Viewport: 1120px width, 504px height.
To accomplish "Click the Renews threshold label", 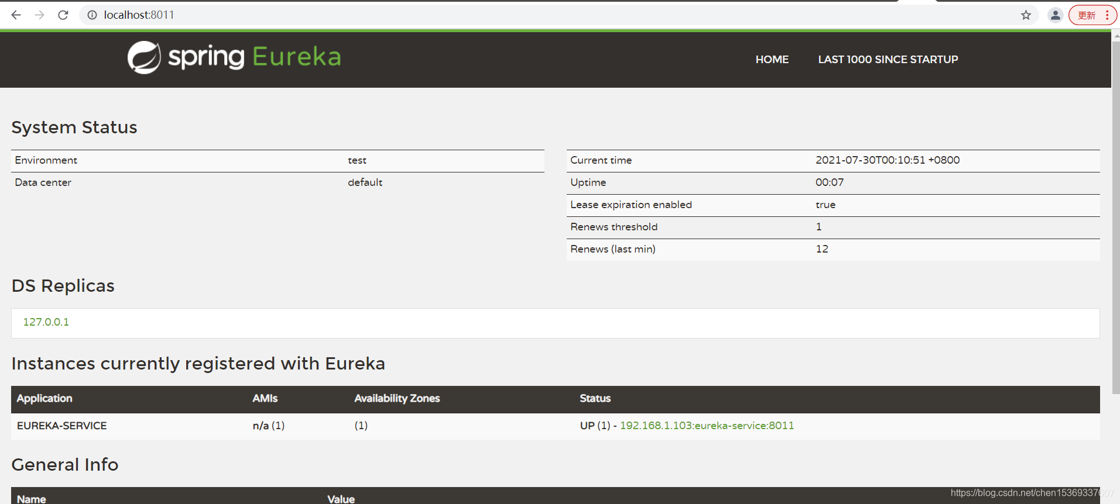I will pyautogui.click(x=614, y=227).
